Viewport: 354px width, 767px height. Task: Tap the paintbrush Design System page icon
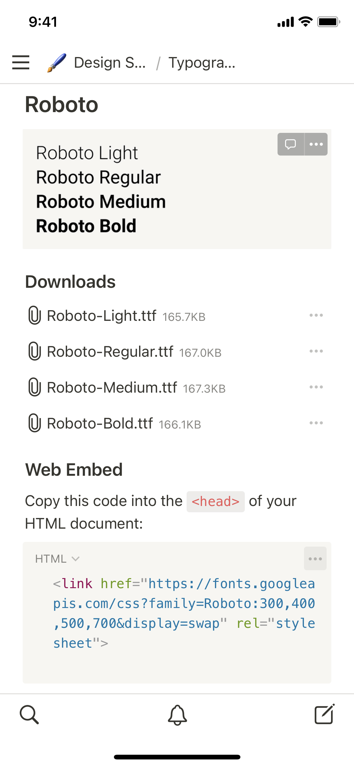(x=57, y=62)
